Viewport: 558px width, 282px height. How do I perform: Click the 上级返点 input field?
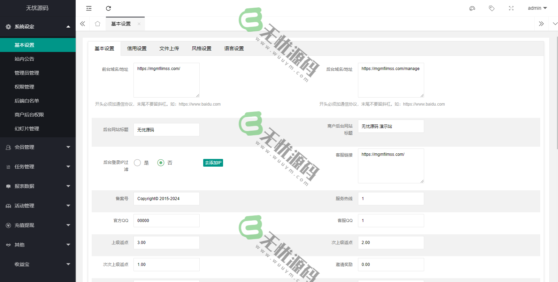[167, 243]
